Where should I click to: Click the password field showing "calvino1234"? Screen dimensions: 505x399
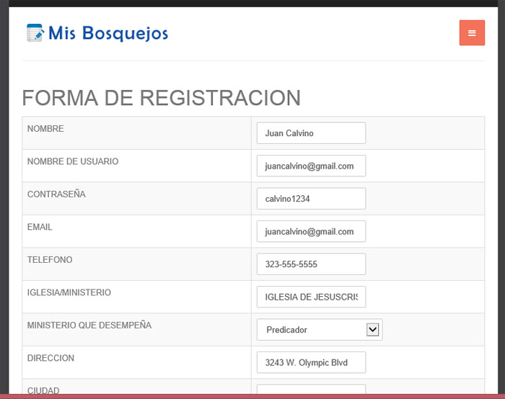pyautogui.click(x=311, y=199)
